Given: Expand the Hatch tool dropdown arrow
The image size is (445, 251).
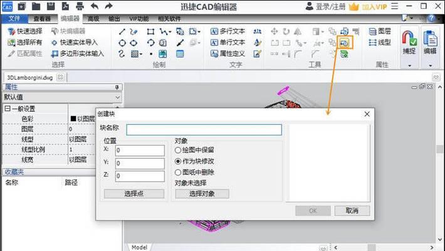Looking at the screenshot, I should 141,54.
